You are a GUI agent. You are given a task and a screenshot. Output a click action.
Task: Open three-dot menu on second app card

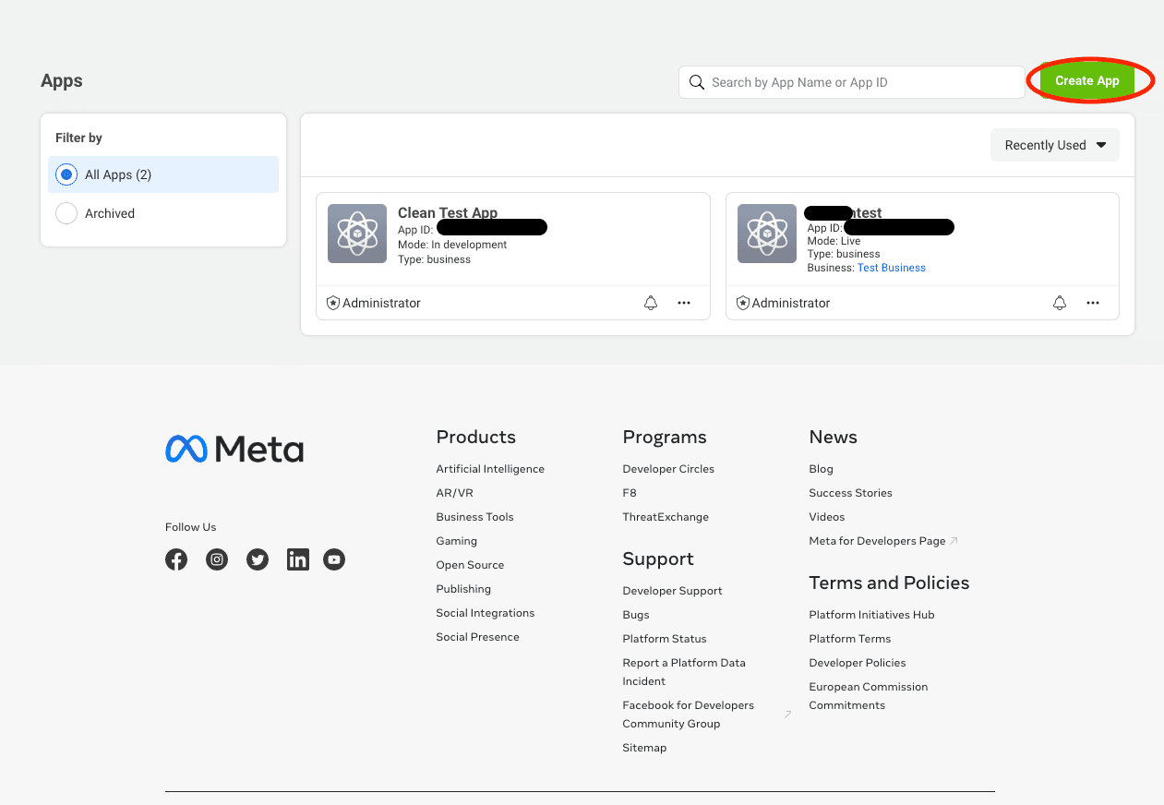(x=1093, y=303)
